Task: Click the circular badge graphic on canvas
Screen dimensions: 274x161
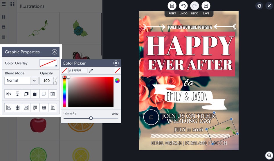Action: [151, 117]
